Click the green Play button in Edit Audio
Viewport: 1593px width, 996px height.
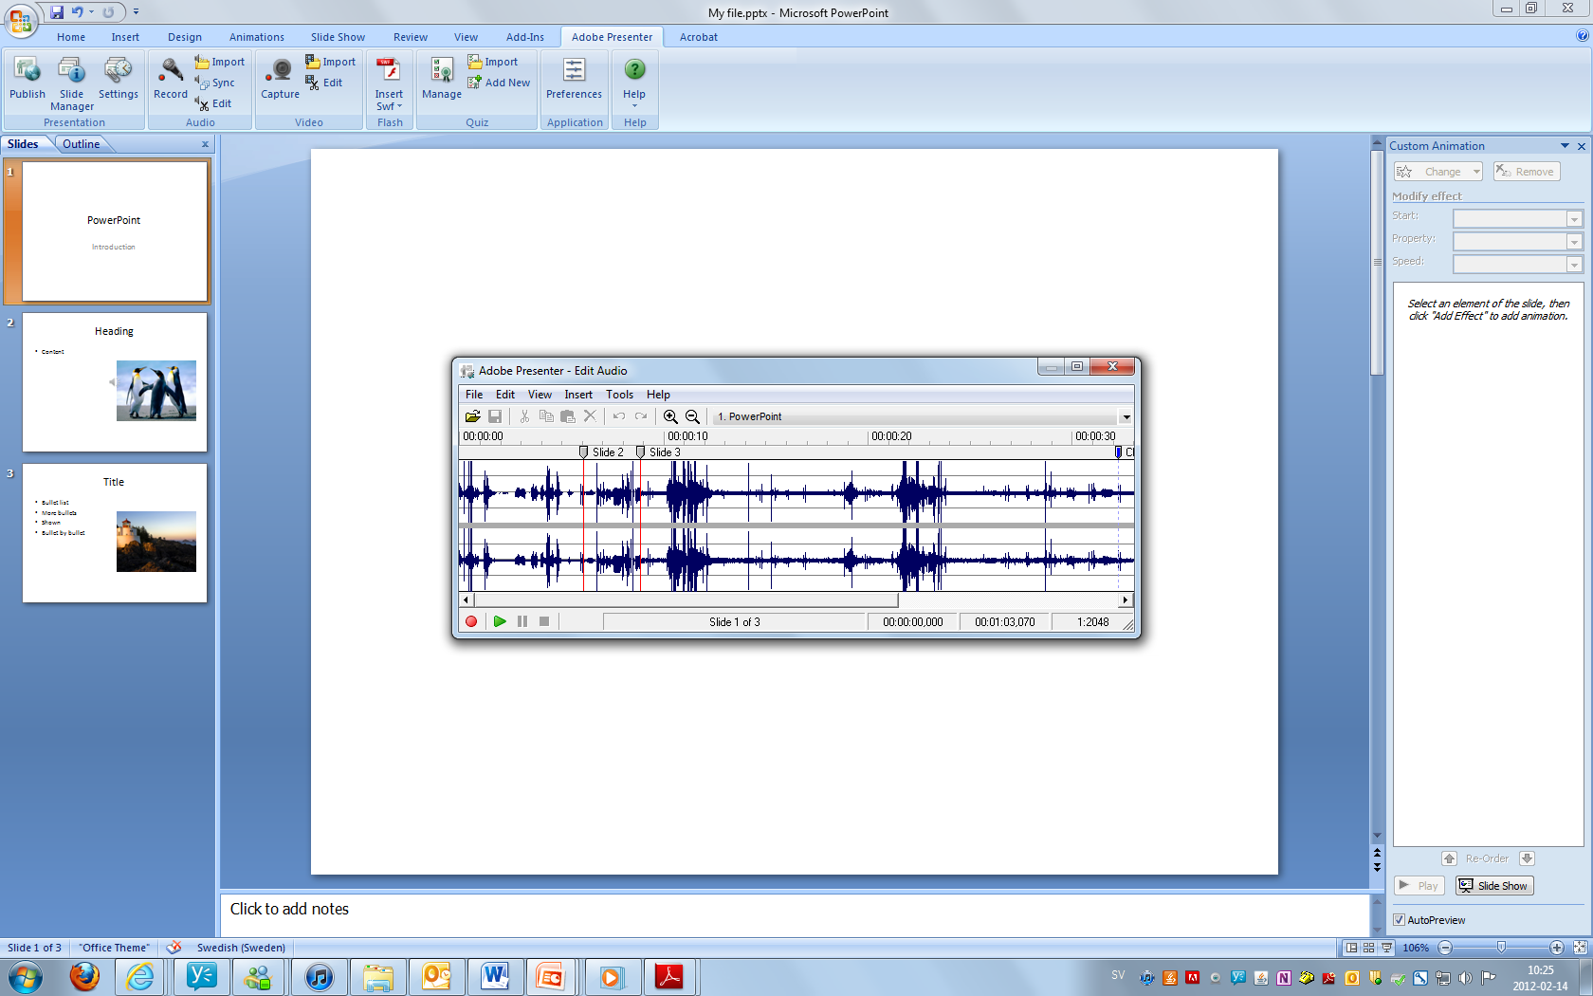click(500, 621)
